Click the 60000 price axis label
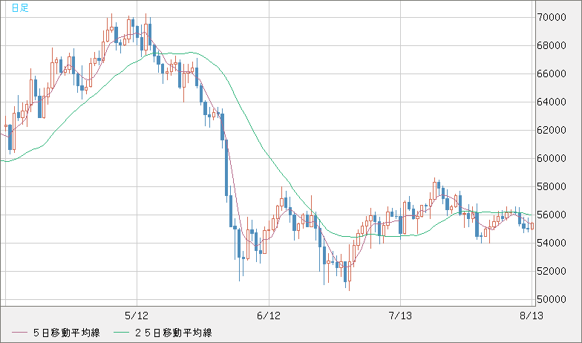Viewport: 582px width, 343px height. [x=551, y=159]
